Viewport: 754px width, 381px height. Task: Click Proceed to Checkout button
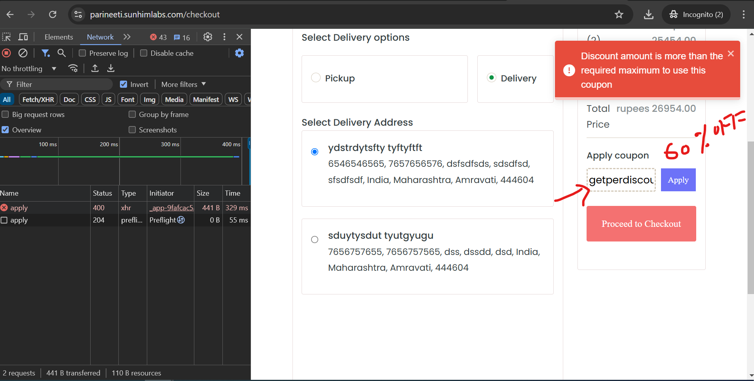pos(641,224)
